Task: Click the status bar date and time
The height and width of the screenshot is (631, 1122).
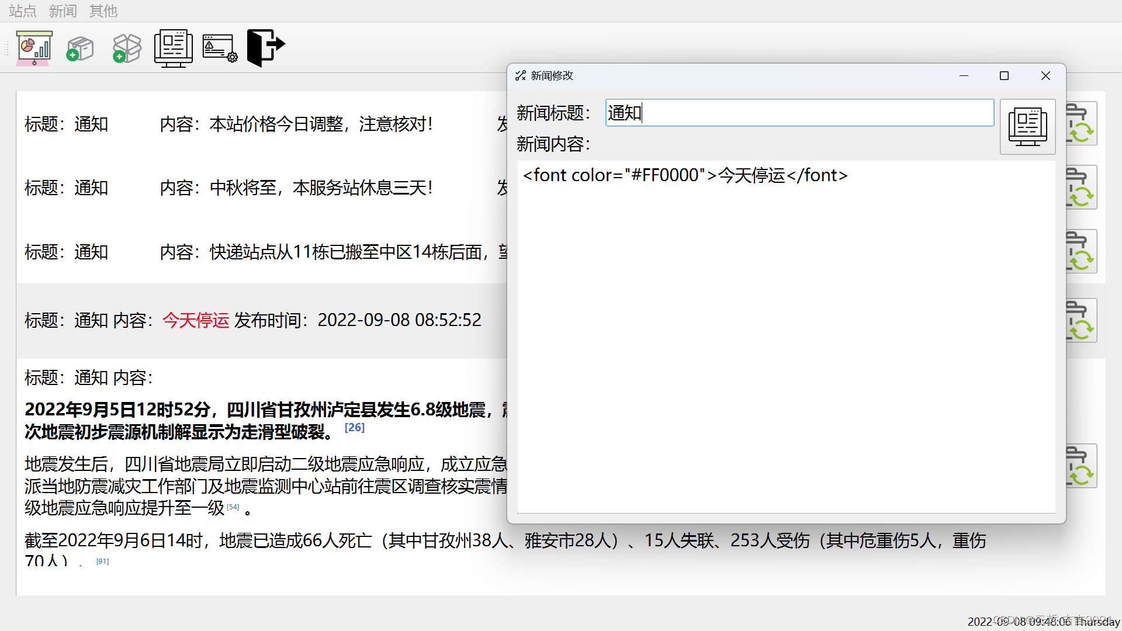Action: coord(1044,622)
